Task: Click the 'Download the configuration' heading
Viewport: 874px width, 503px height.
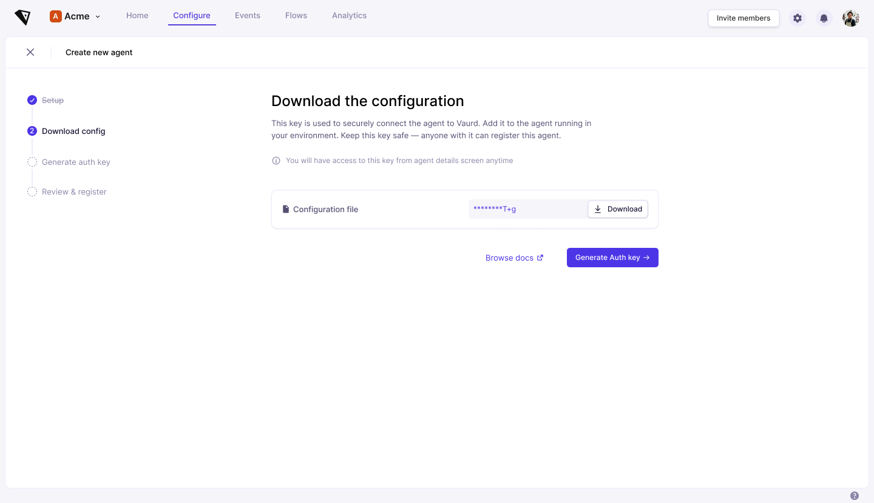Action: [x=368, y=101]
